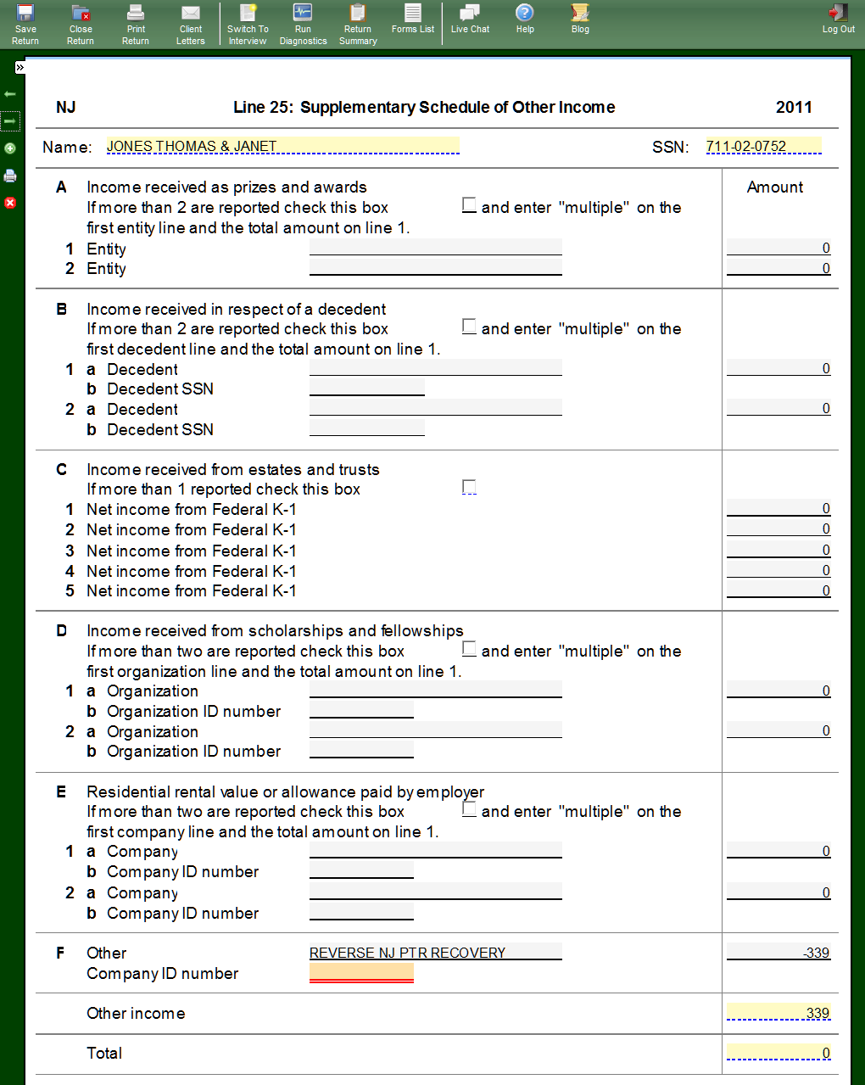Open Client Letters from the toolbar
Viewport: 865px width, 1085px height.
(x=191, y=24)
